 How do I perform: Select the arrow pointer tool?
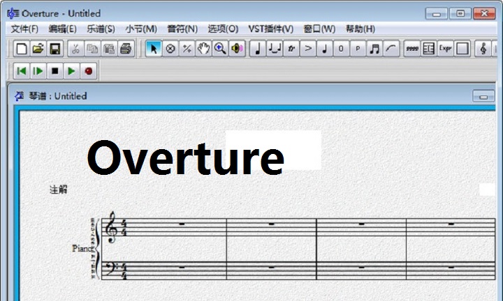pyautogui.click(x=154, y=49)
